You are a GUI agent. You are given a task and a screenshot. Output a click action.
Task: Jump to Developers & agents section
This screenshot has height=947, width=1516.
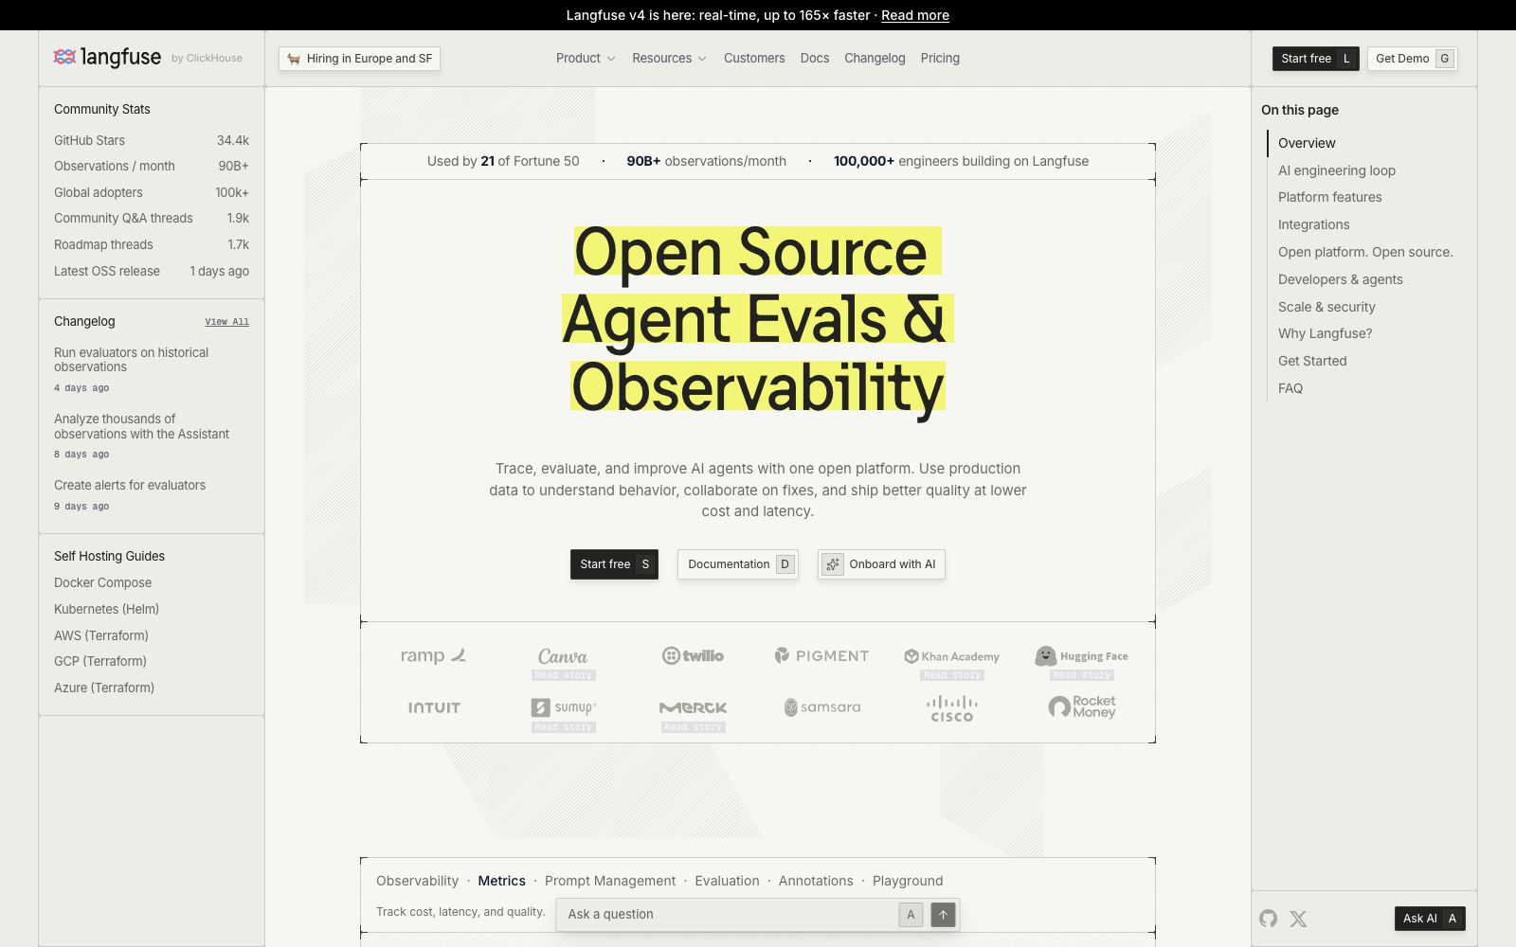(x=1341, y=279)
